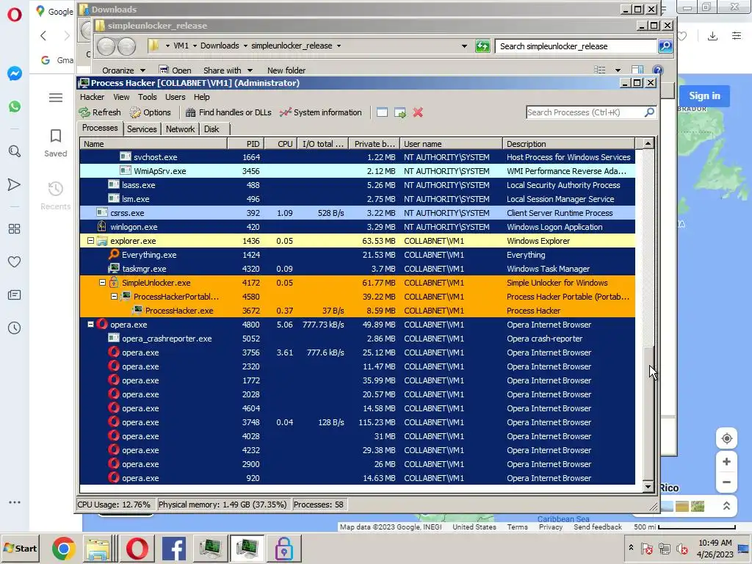Click the green refresh icon in Explorer address bar
Viewport: 752px width, 564px height.
(x=482, y=46)
